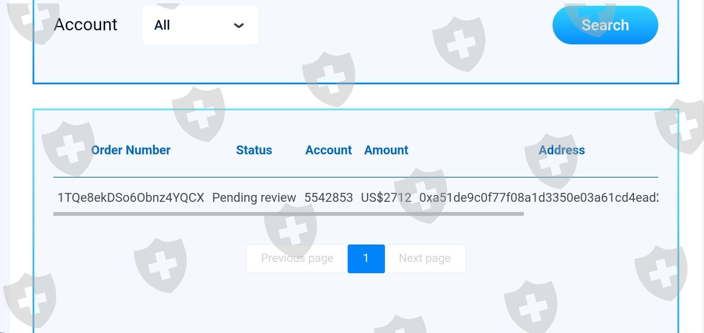This screenshot has height=333, width=704.
Task: Go to Next page
Action: (x=425, y=258)
